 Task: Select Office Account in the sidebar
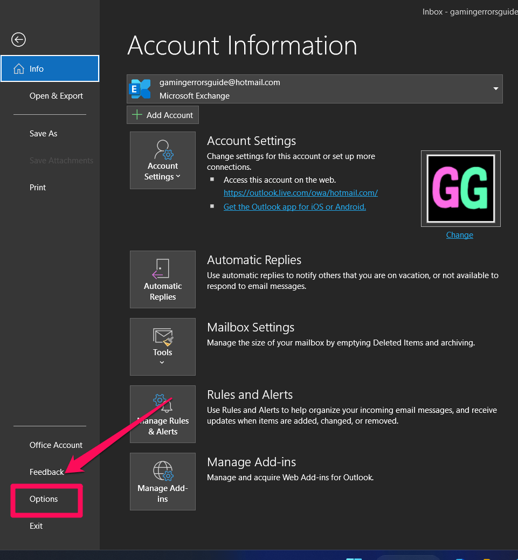pos(56,445)
